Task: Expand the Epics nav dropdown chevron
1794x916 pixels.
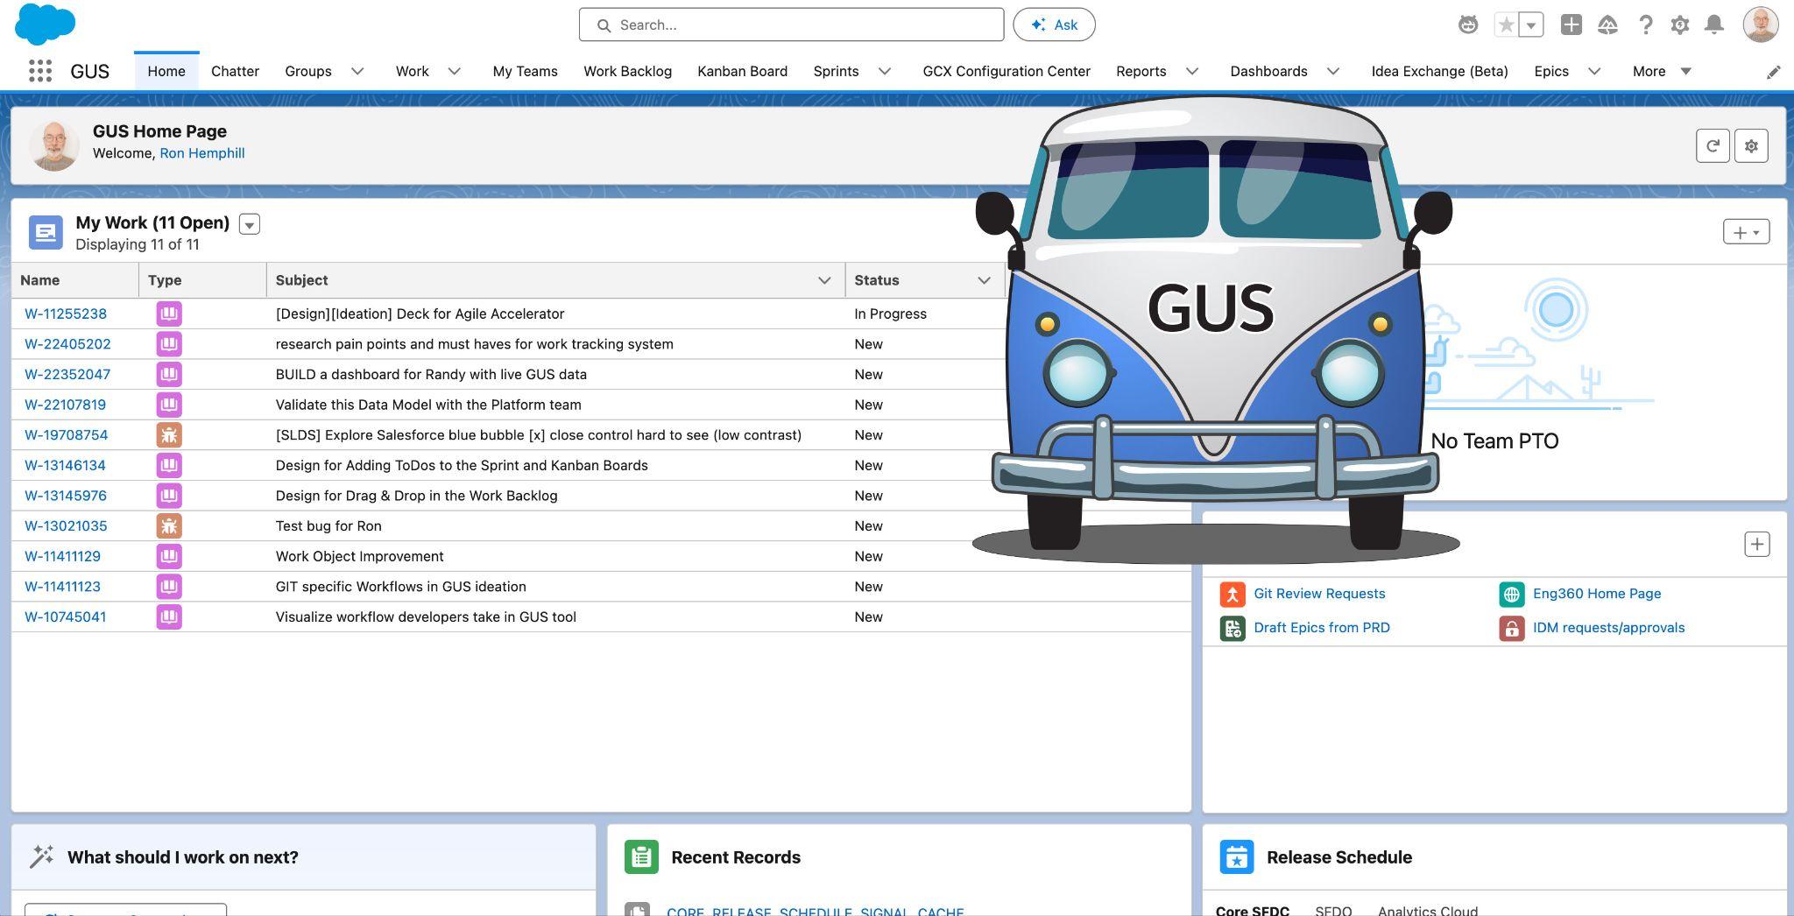Action: 1594,72
